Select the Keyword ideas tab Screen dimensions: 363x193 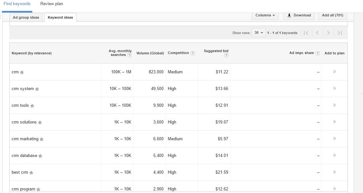coord(60,17)
